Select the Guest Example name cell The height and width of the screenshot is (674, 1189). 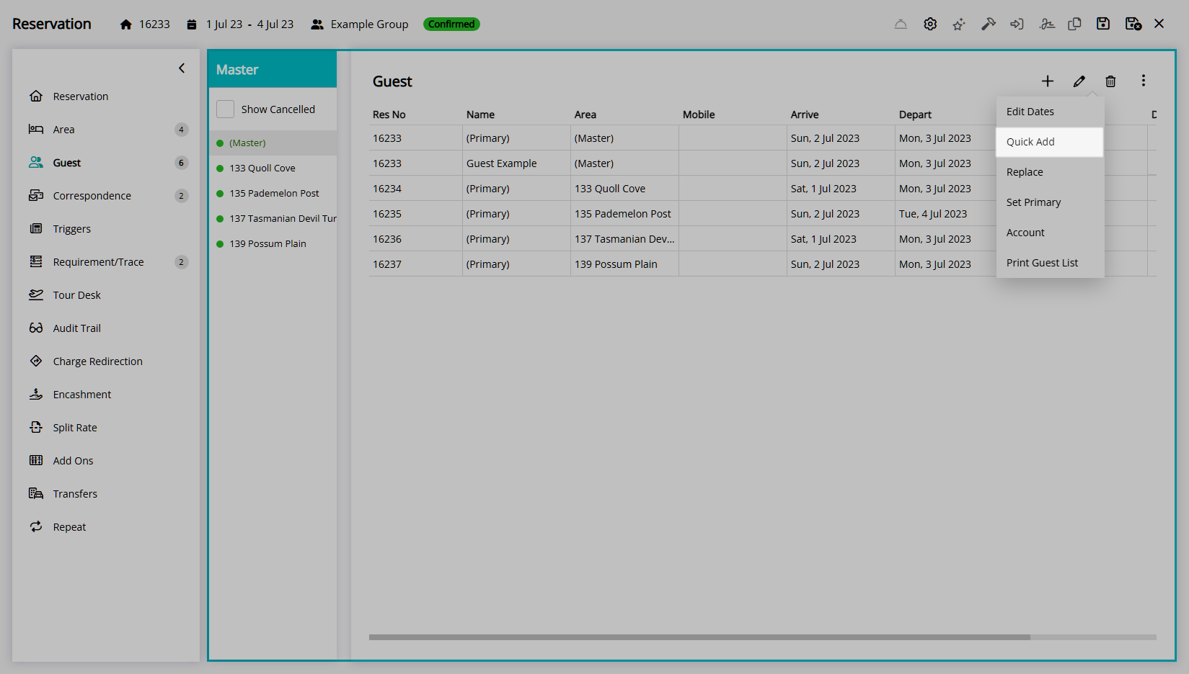point(516,163)
